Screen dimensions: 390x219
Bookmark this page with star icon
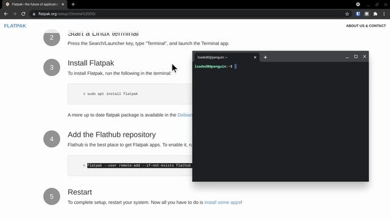[347, 14]
